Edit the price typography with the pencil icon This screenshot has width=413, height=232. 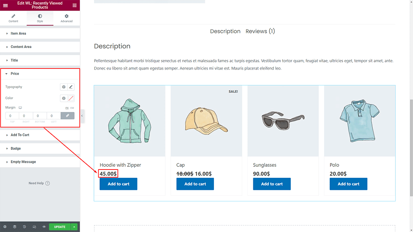pyautogui.click(x=71, y=87)
